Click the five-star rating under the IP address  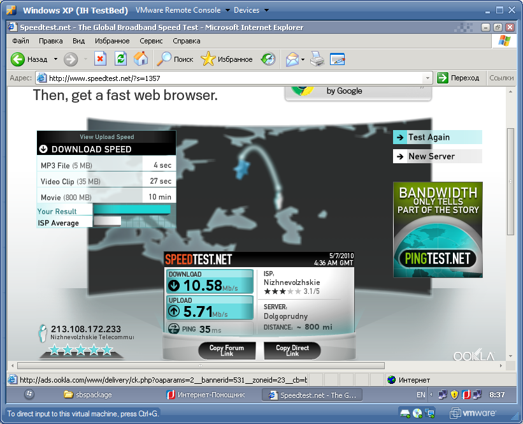click(81, 350)
